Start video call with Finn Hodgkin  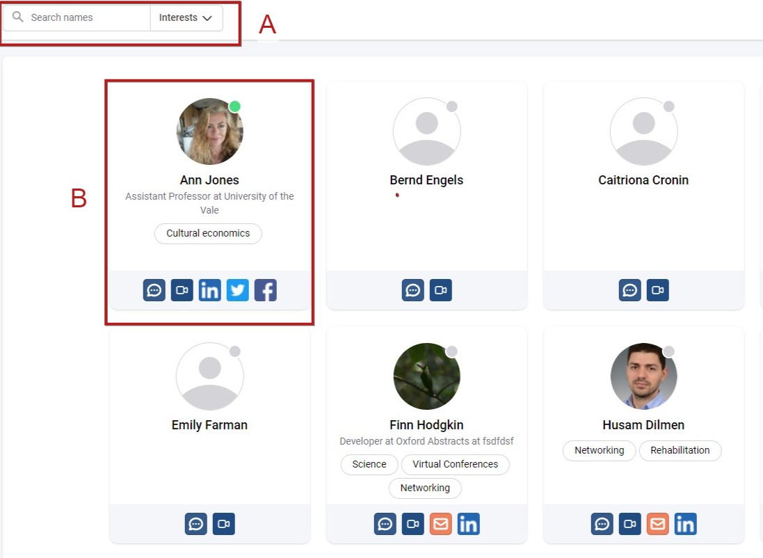(412, 524)
